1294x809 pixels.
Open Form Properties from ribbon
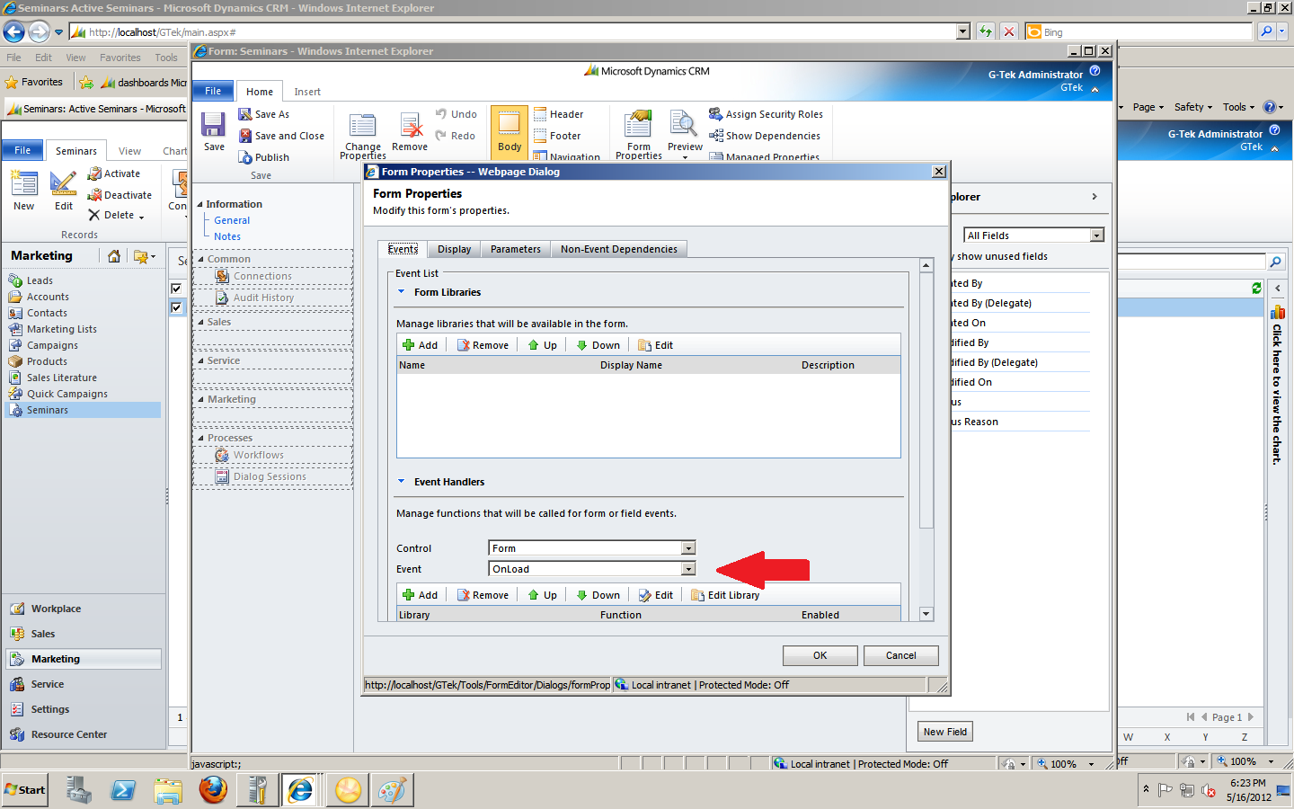[x=639, y=135]
